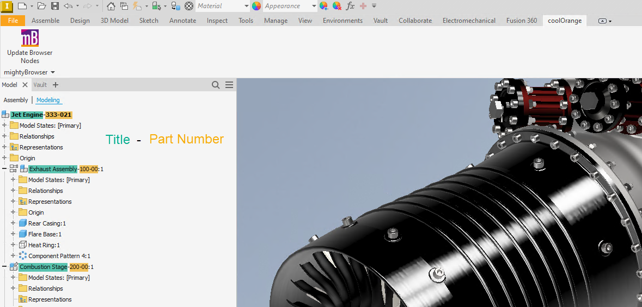The width and height of the screenshot is (642, 307).
Task: Collapse the Combustion Stage-200-00:1 node
Action: [4, 267]
